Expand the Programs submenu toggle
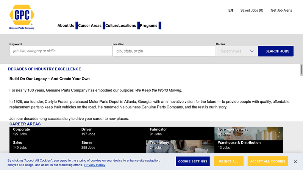The height and width of the screenshot is (170, 303). [x=160, y=26]
